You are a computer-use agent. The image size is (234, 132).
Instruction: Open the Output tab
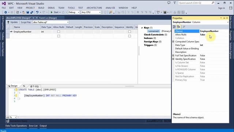pos(43,126)
